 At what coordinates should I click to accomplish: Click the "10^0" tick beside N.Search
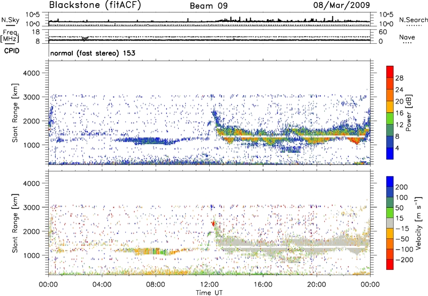click(386, 24)
